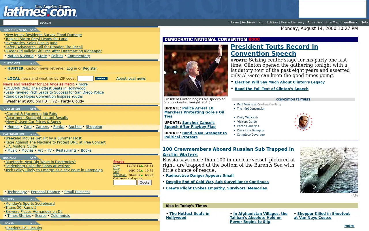The width and height of the screenshot is (369, 231).
Task: Open the Business 'more' tab
Action: (33, 158)
